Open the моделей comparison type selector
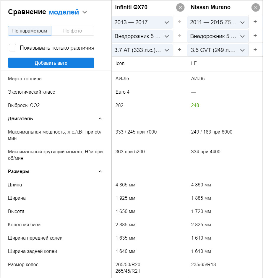Viewport: 263px width, 278px height. (x=68, y=12)
